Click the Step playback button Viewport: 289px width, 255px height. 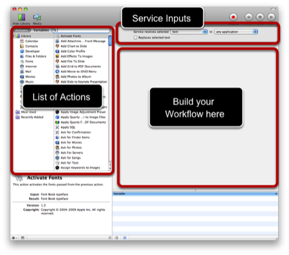point(249,17)
